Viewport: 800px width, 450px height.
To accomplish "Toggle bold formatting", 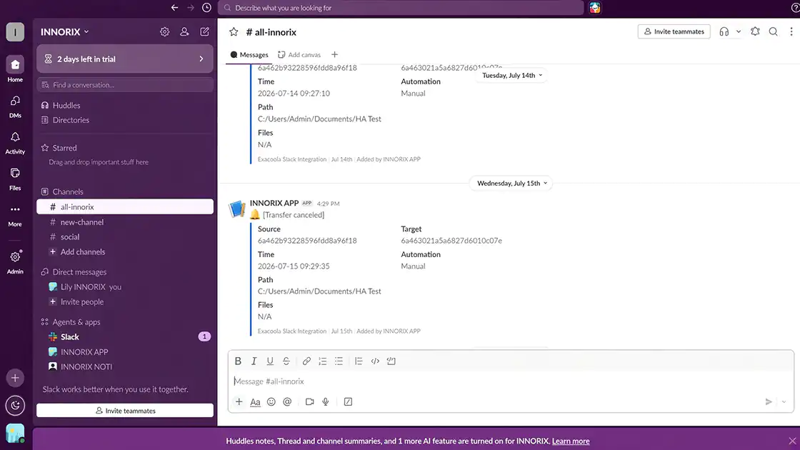I will [238, 361].
